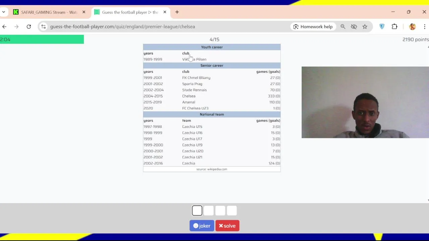Click the red solve button

[x=227, y=226]
